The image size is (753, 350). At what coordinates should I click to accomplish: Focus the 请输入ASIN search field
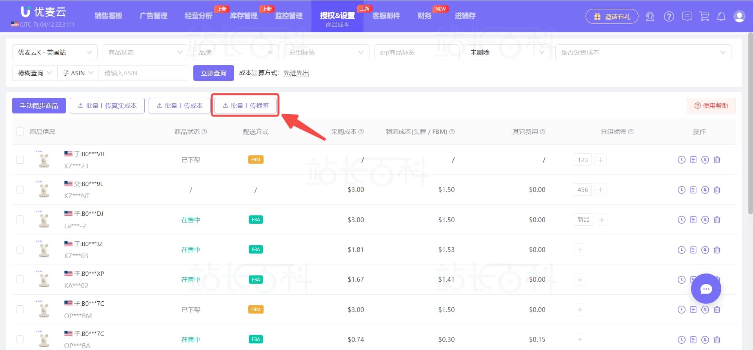[x=143, y=73]
